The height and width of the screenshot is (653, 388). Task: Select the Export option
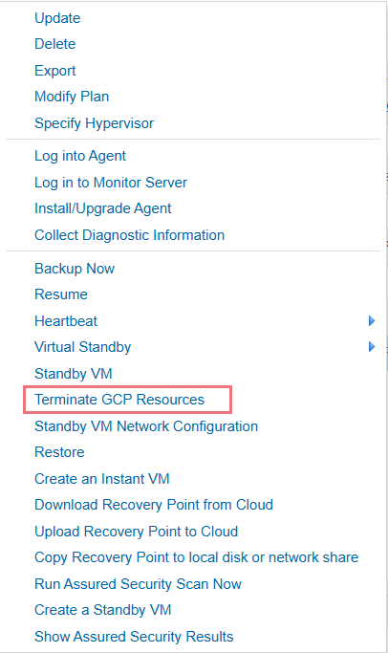(x=55, y=71)
